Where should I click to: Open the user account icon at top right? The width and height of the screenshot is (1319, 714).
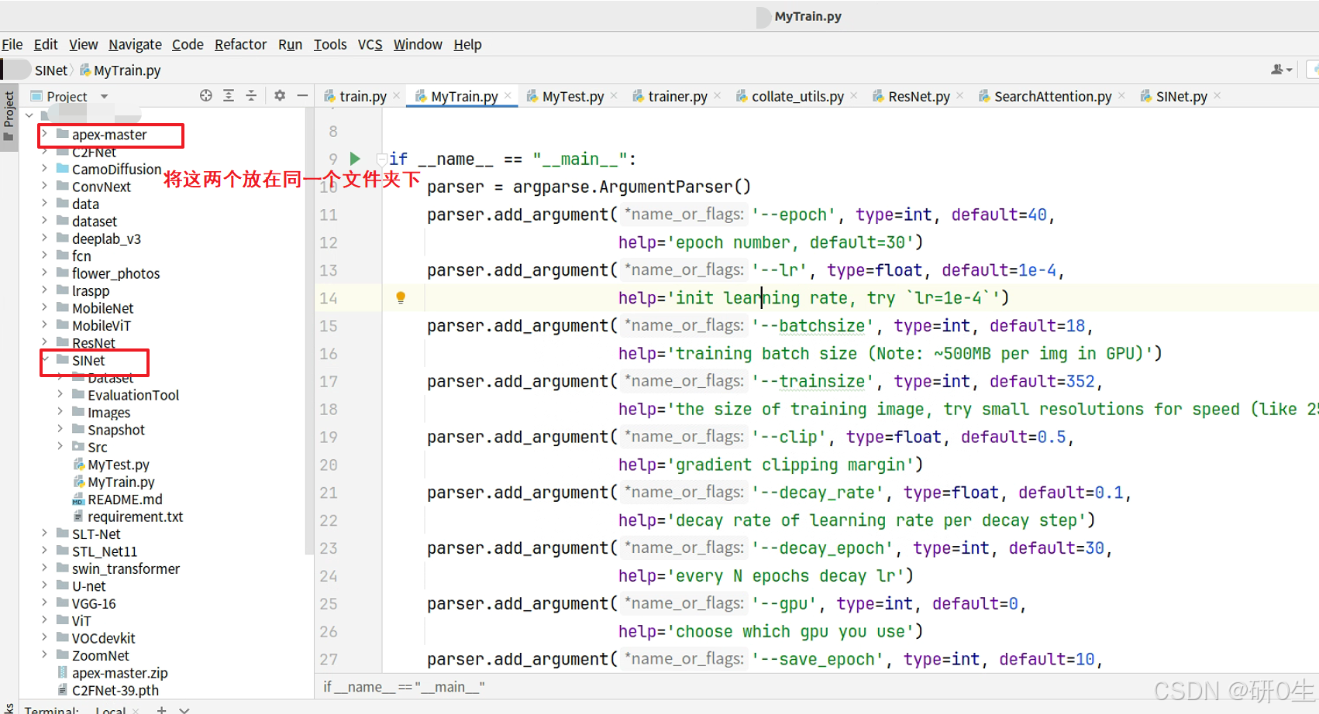pos(1281,70)
